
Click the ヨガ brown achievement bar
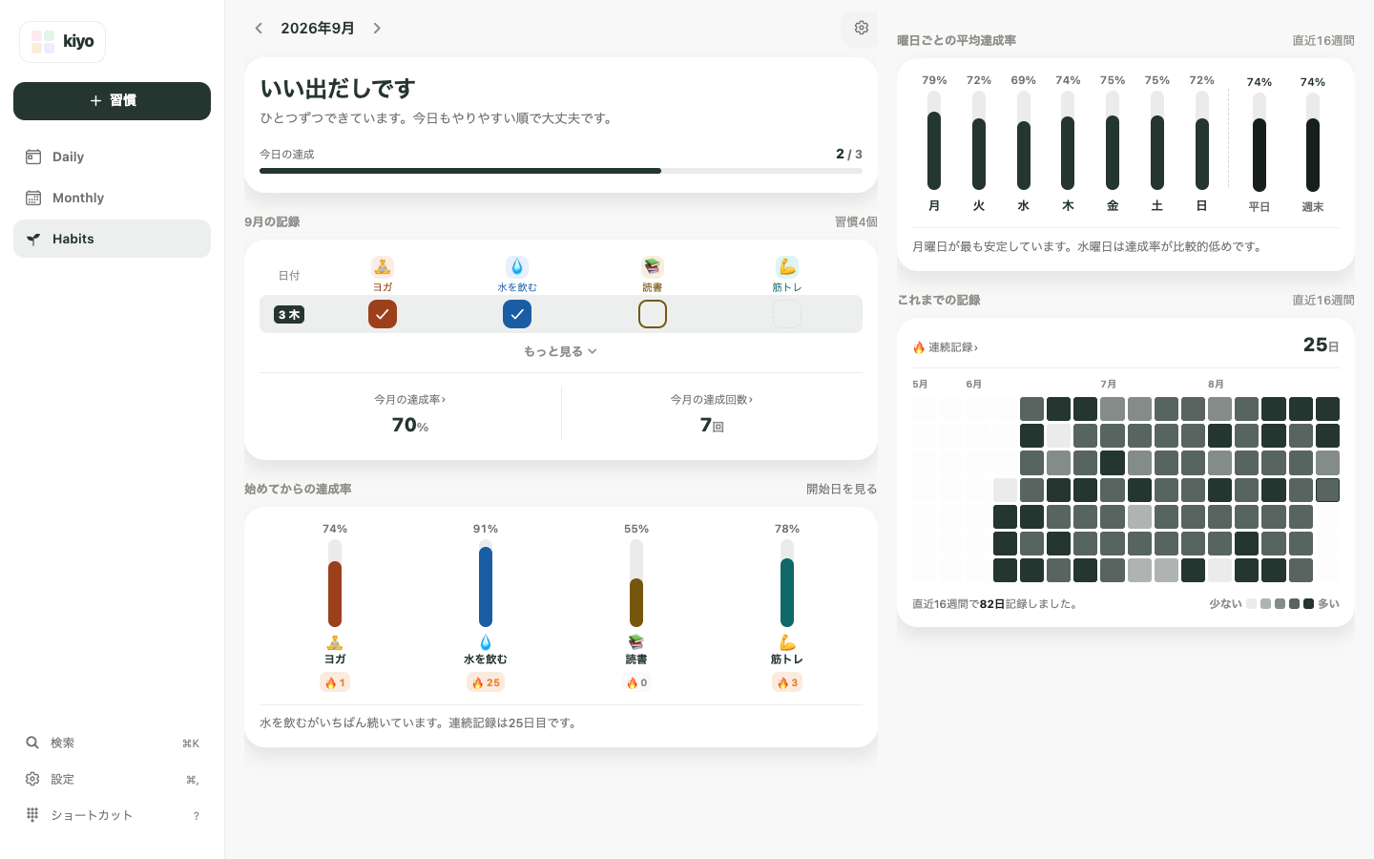tap(335, 583)
